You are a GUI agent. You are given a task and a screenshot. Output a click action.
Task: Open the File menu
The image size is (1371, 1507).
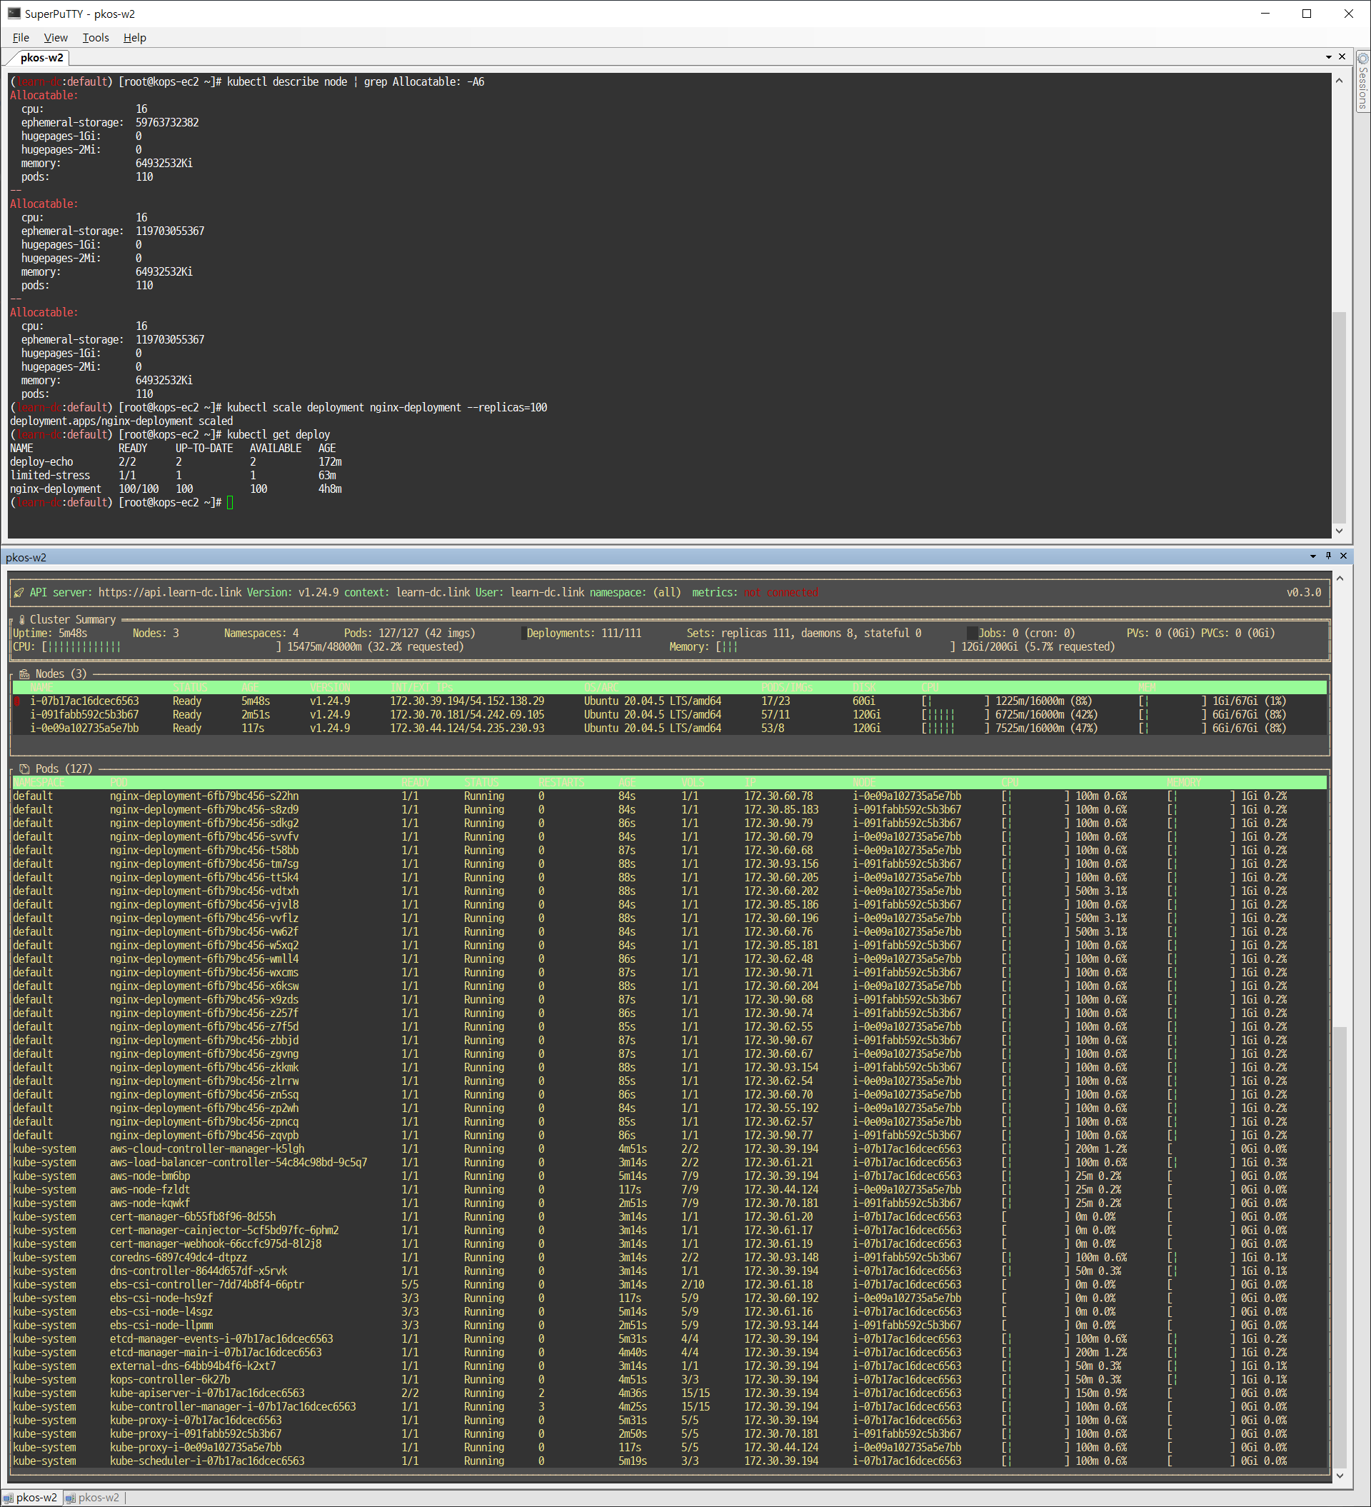click(x=20, y=37)
